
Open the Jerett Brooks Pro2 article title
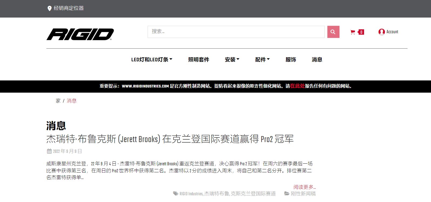tap(170, 139)
